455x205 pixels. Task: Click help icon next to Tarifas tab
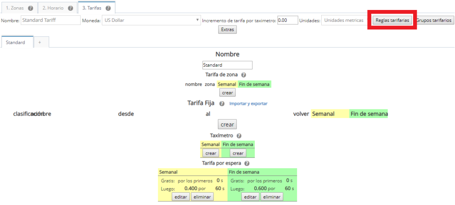[108, 8]
